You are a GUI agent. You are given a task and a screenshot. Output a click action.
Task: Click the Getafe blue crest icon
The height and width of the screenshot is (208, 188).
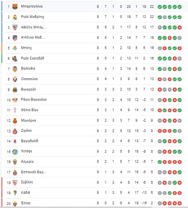[x=15, y=152]
